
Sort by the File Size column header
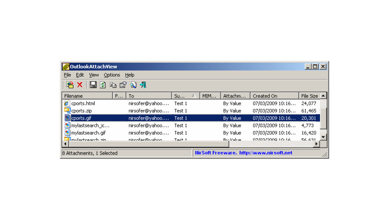(309, 96)
